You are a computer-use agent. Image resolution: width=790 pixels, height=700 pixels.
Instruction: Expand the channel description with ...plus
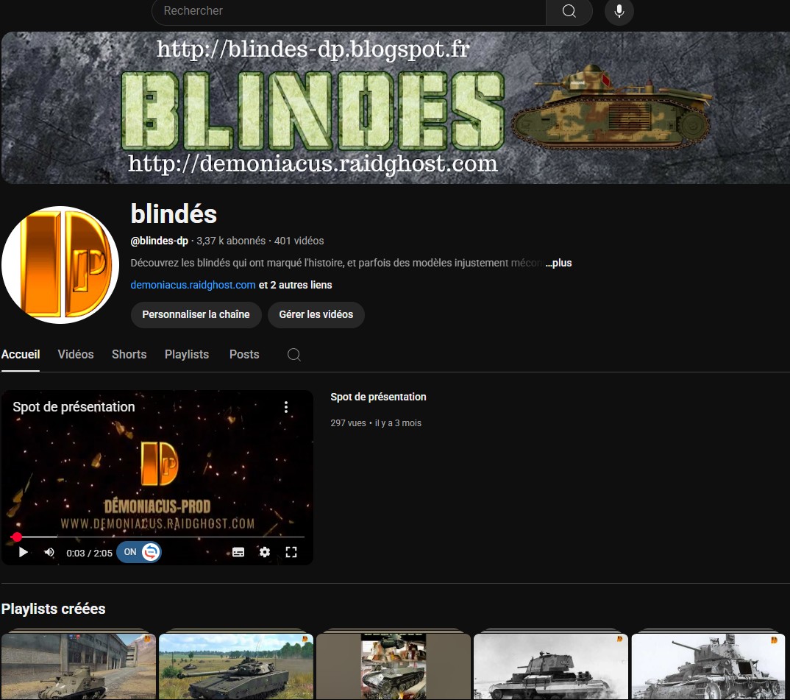point(559,263)
